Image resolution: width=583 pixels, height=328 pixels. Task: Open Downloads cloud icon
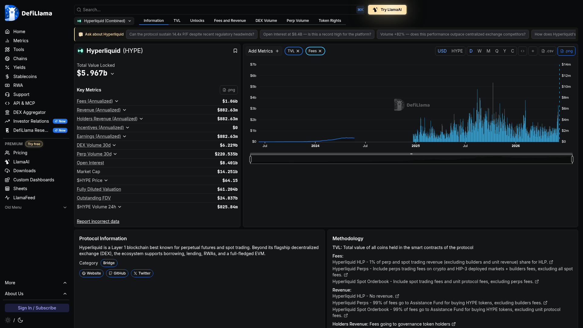pyautogui.click(x=7, y=171)
